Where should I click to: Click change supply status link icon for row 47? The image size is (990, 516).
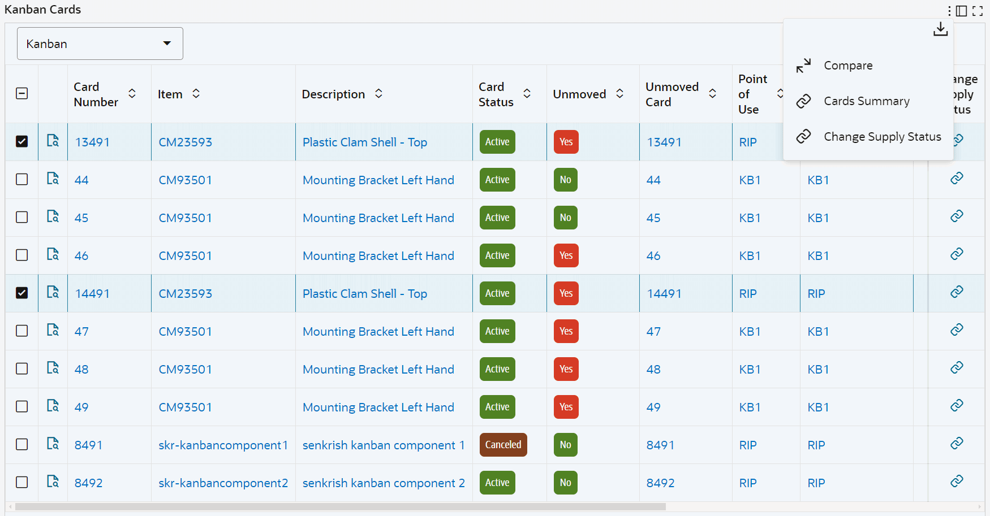(x=957, y=330)
